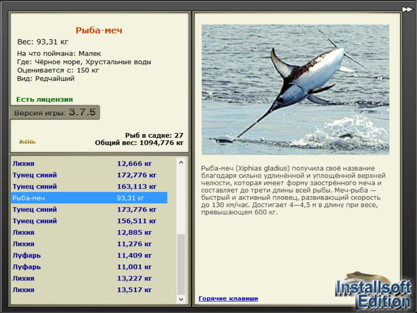Select the Луфарь 11,001 кг row
Screen dimensions: 417x313
[89, 267]
